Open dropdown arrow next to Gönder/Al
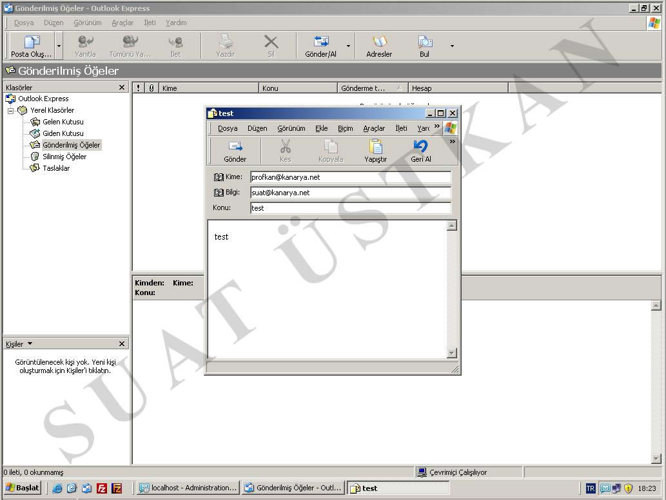 tap(348, 46)
